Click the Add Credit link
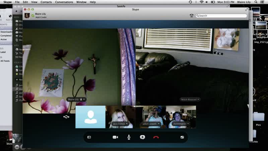 click(x=41, y=17)
